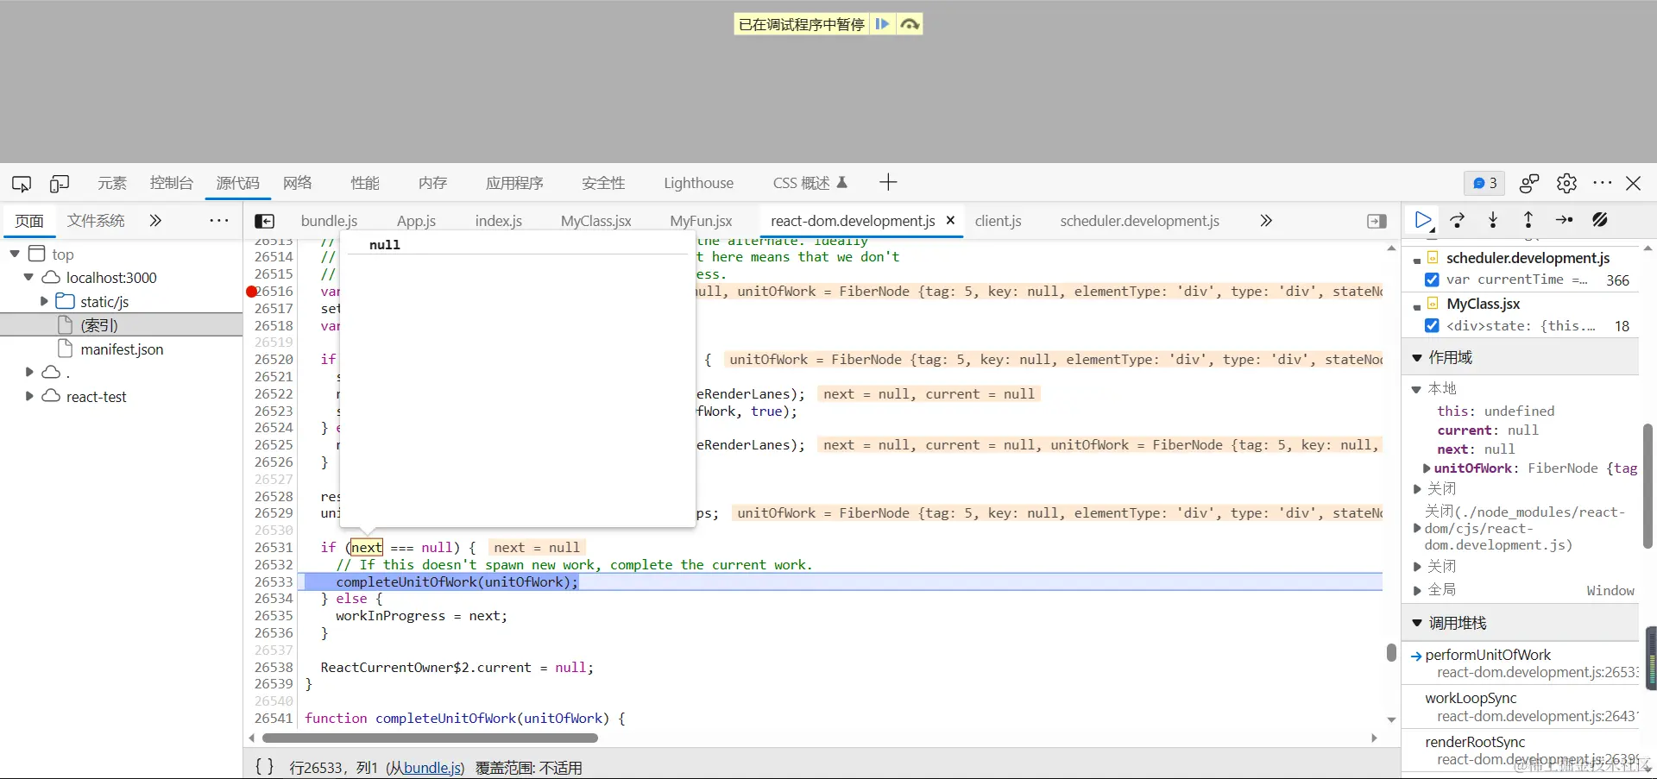Show more editor tabs chevron
Image resolution: width=1657 pixels, height=779 pixels.
coord(1266,221)
